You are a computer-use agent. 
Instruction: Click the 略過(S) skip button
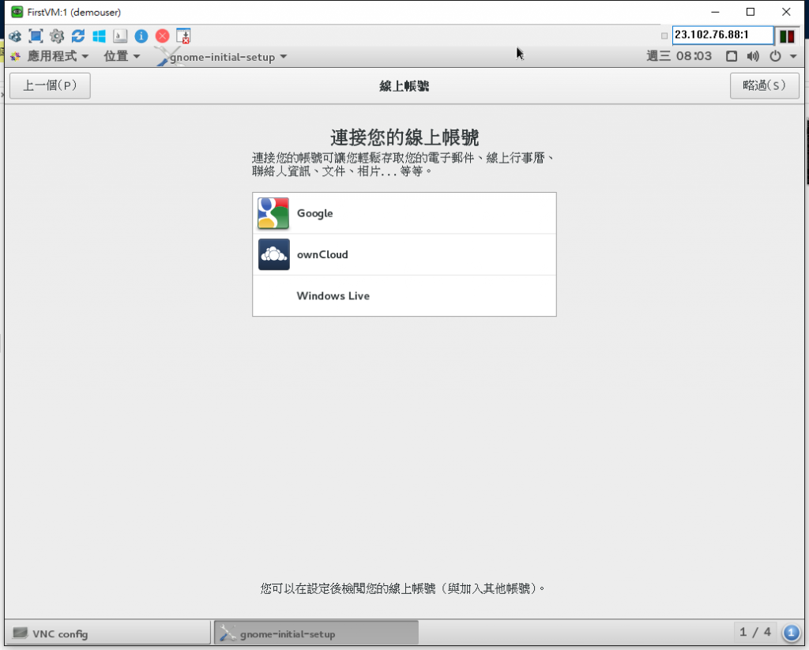(764, 85)
